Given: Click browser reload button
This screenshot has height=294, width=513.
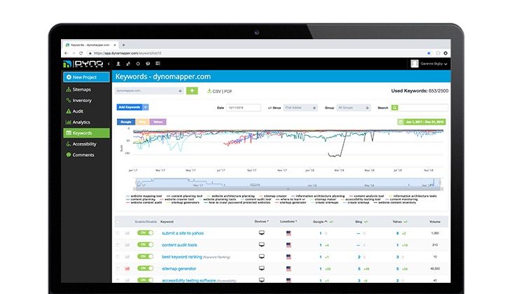Looking at the screenshot, I should click(x=81, y=53).
